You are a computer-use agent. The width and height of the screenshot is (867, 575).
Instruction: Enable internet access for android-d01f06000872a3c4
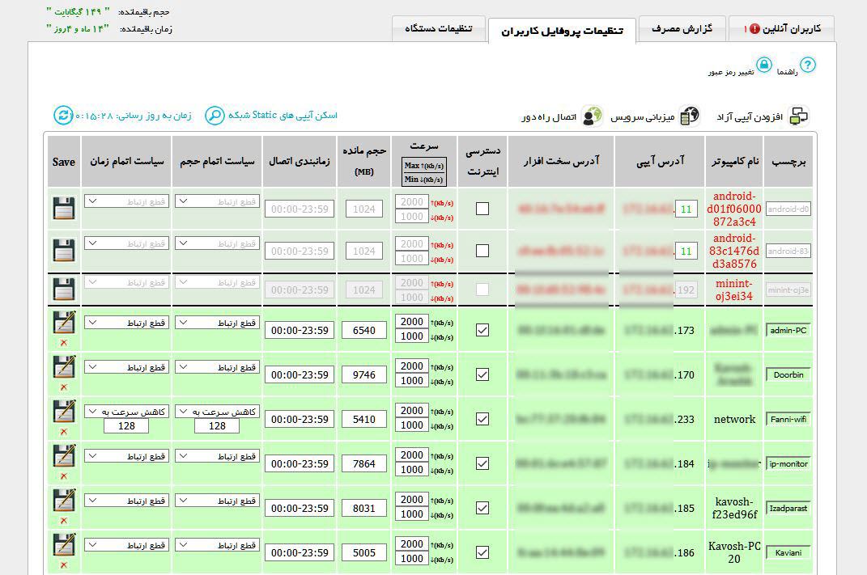coord(482,209)
